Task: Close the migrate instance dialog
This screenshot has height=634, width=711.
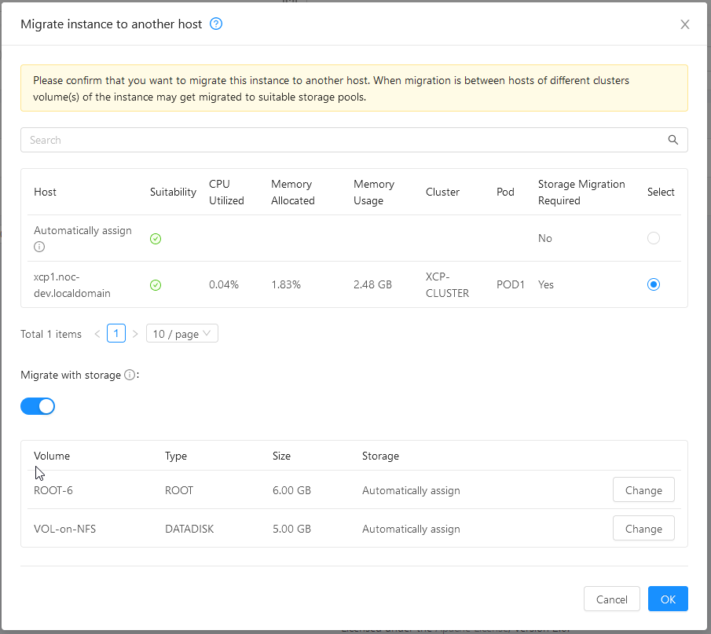Action: (x=685, y=24)
